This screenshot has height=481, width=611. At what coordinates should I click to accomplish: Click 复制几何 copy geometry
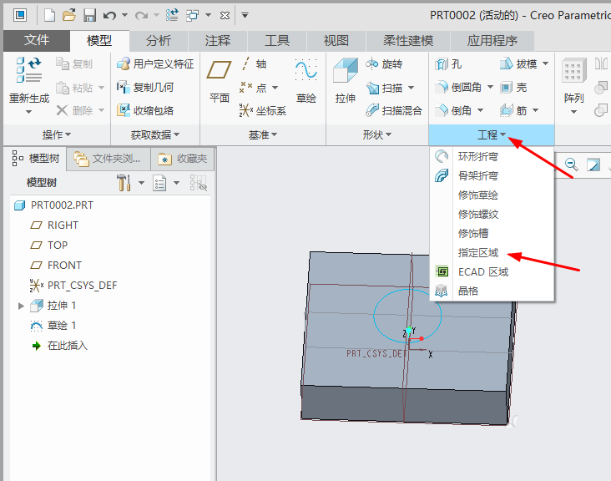(x=145, y=88)
